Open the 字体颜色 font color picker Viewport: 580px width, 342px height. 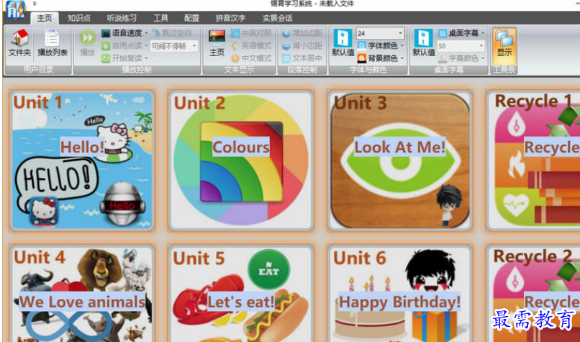[381, 46]
